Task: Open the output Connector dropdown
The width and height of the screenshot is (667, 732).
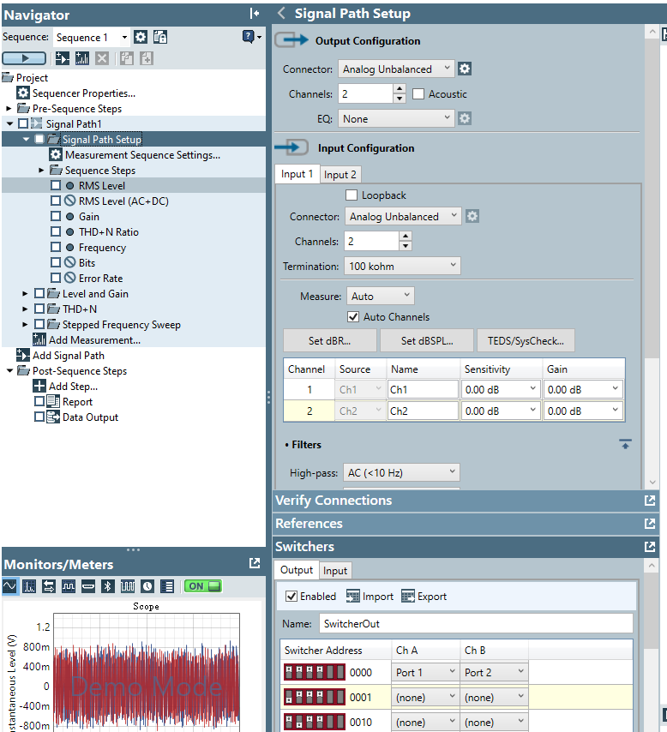Action: [396, 69]
